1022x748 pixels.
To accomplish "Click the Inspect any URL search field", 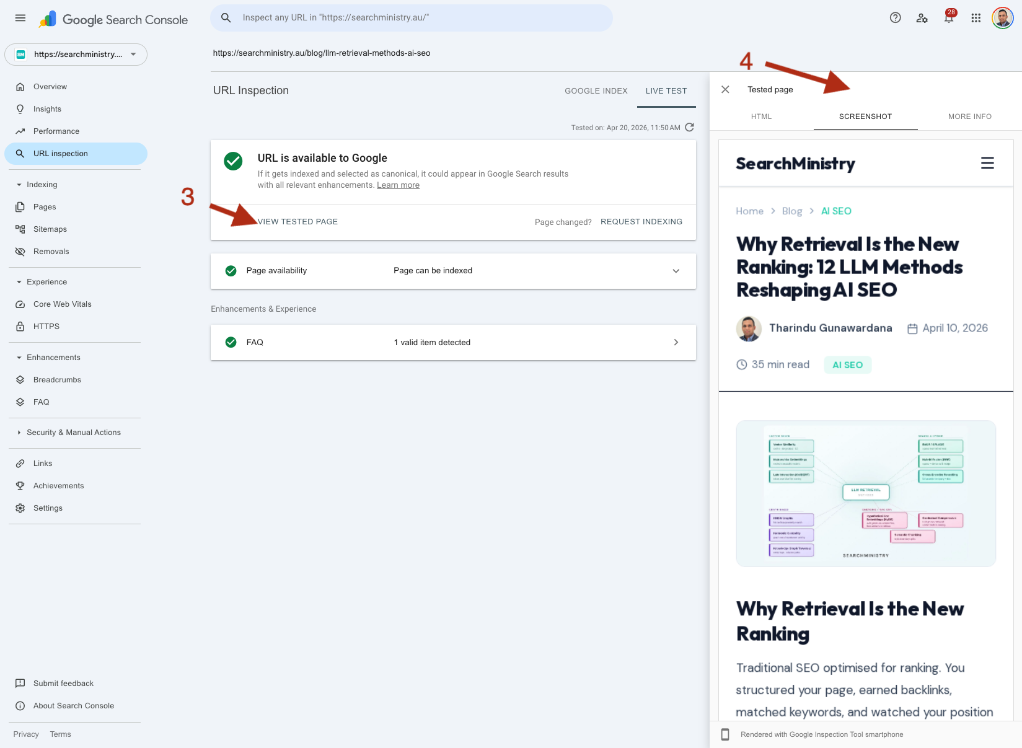I will pos(412,18).
